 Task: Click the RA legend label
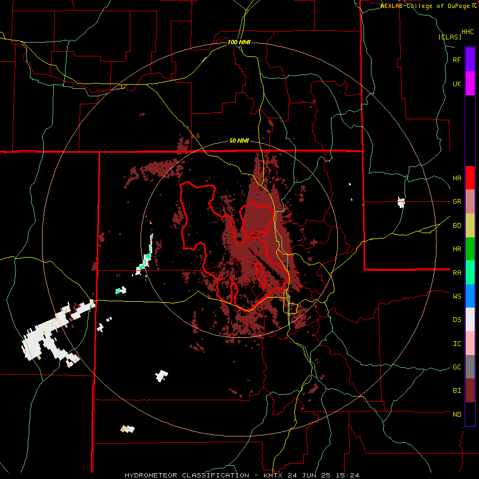point(457,272)
